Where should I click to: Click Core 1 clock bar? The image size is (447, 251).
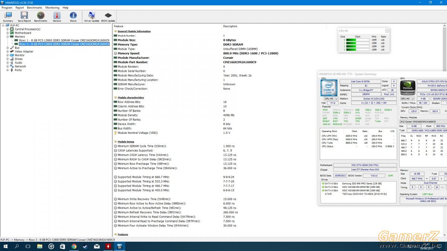point(358,43)
